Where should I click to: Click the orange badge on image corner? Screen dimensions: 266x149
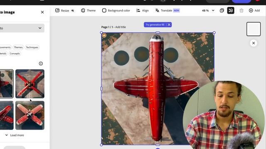104,35
